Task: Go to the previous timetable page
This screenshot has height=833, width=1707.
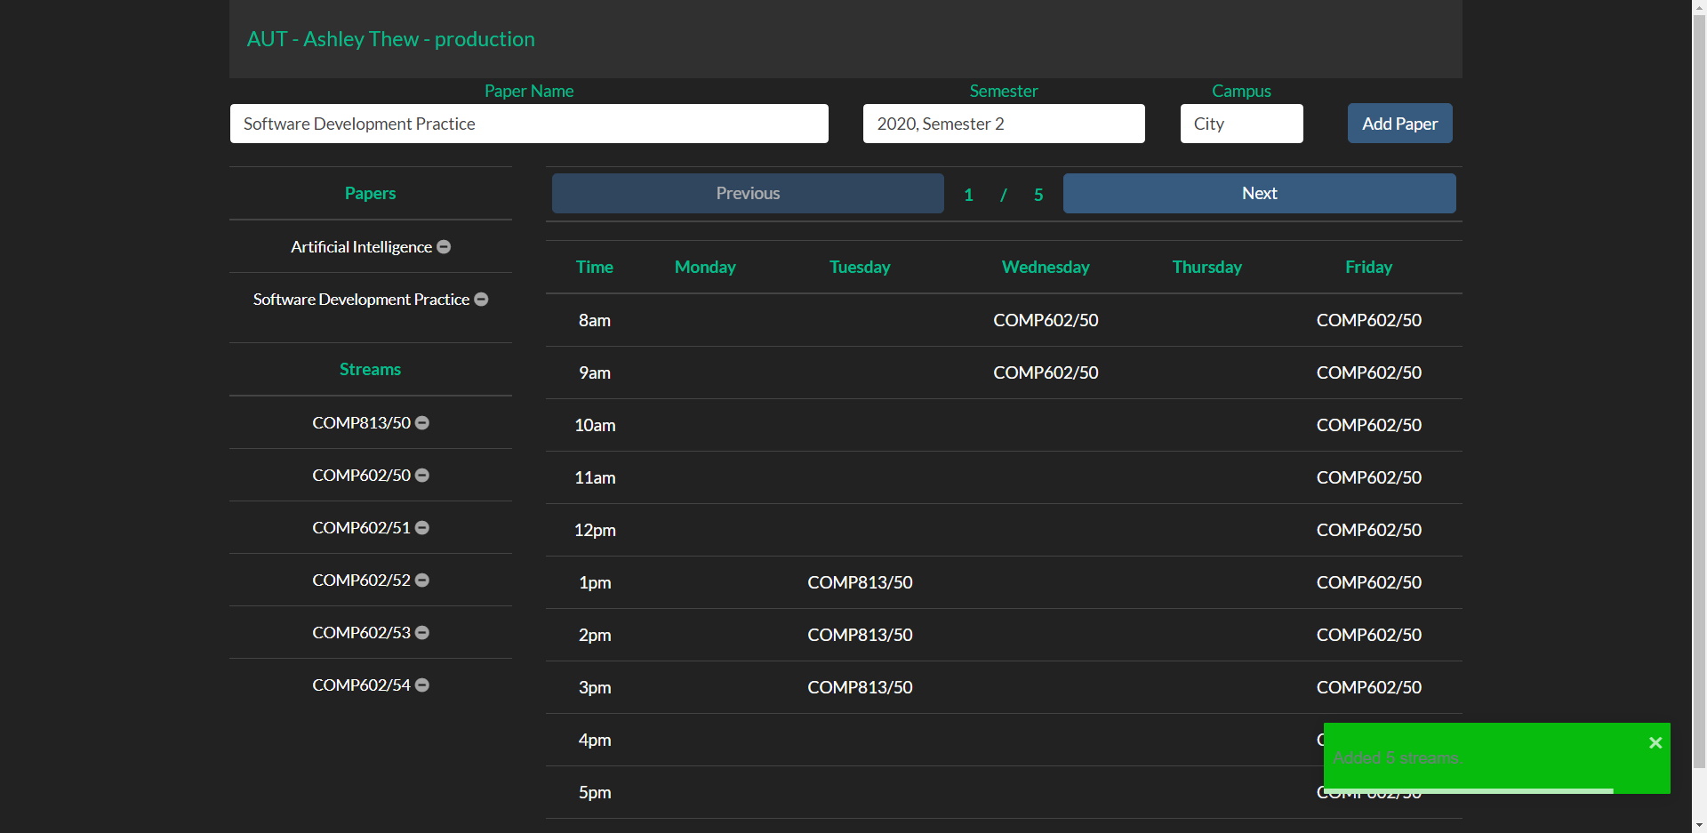Action: pyautogui.click(x=747, y=193)
